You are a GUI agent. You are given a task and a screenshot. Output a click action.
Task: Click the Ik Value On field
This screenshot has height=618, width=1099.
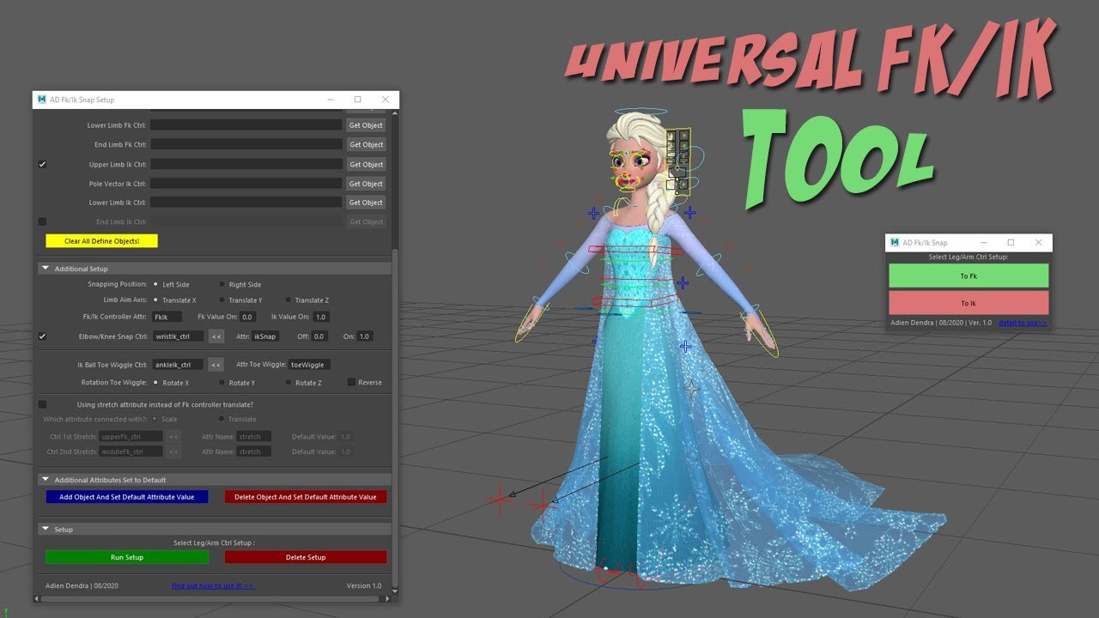(x=321, y=317)
